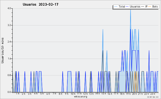Click the '5 h' x-axis label
The image size is (161, 99).
42,94
